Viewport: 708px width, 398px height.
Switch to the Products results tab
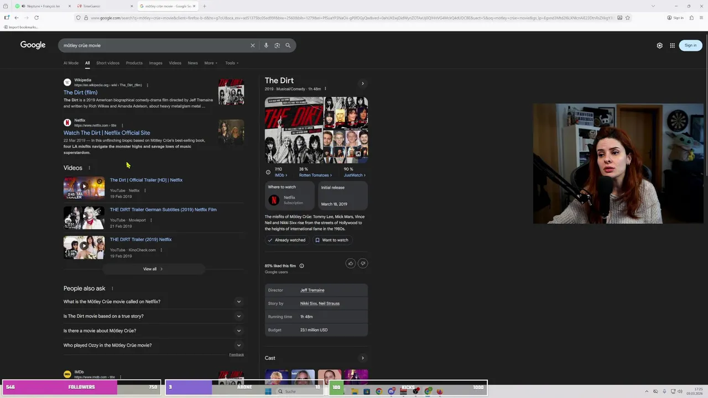coord(134,63)
